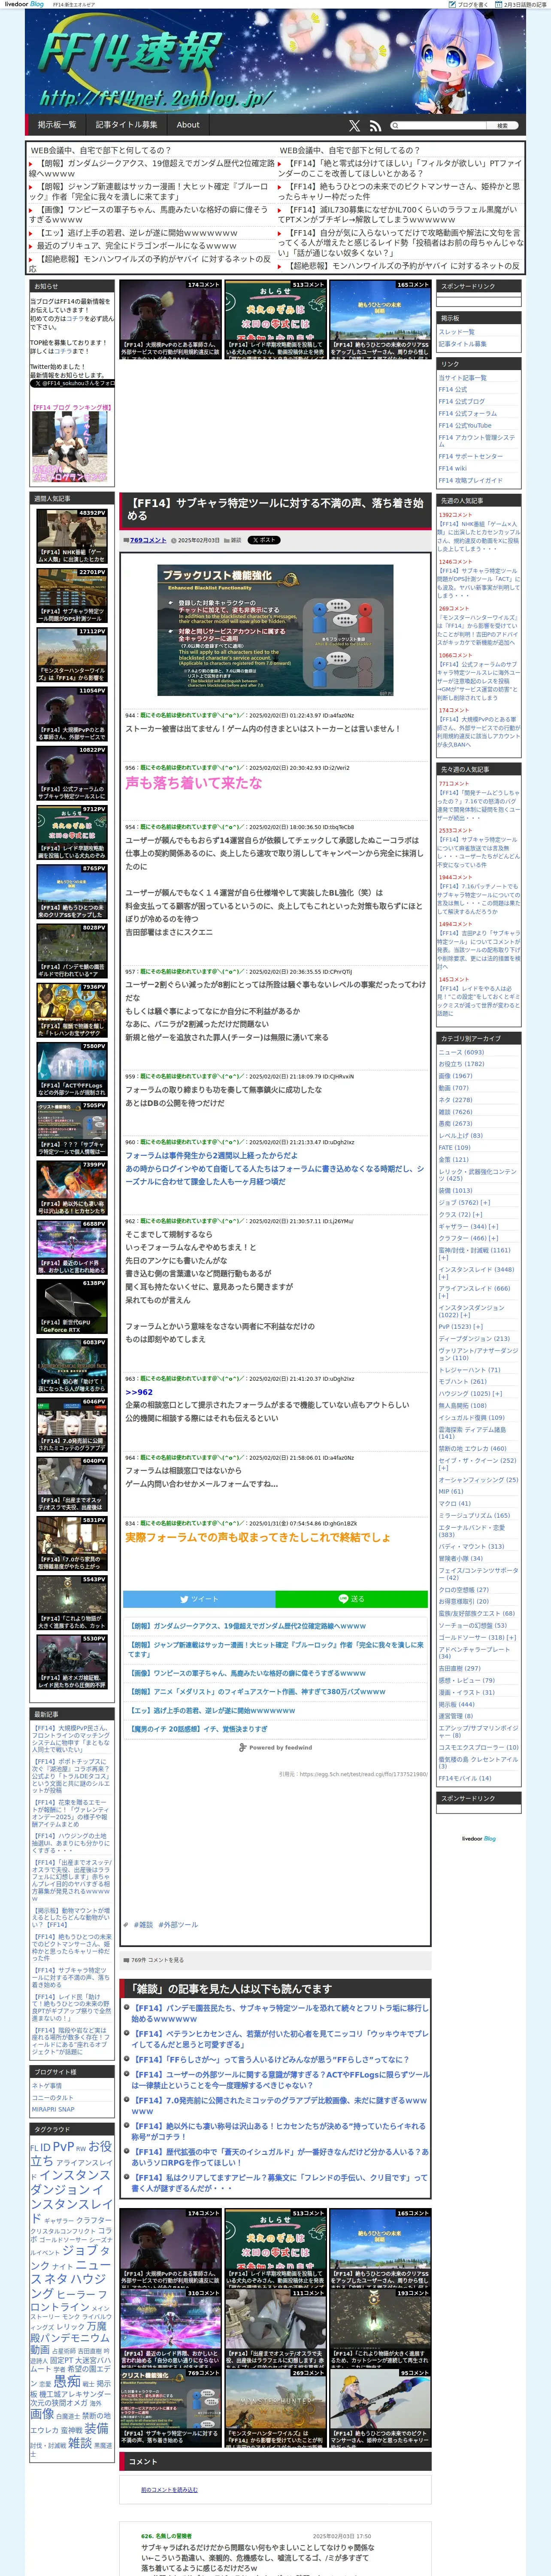Viewport: 551px width, 2576px height.
Task: Click the PvP tag in タグクラウド
Action: click(63, 2147)
